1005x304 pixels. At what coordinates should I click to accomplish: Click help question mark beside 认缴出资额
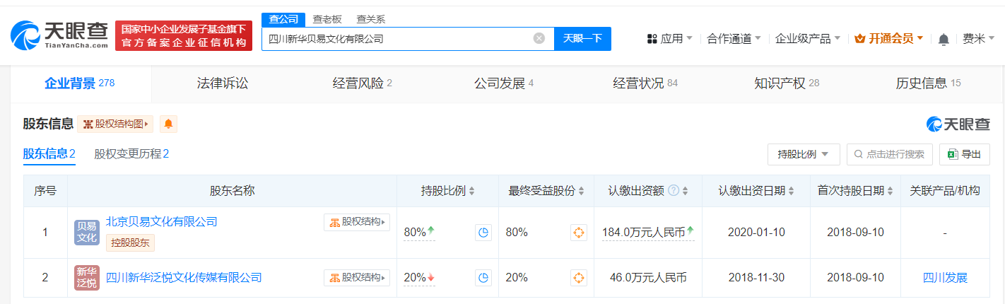(x=674, y=191)
